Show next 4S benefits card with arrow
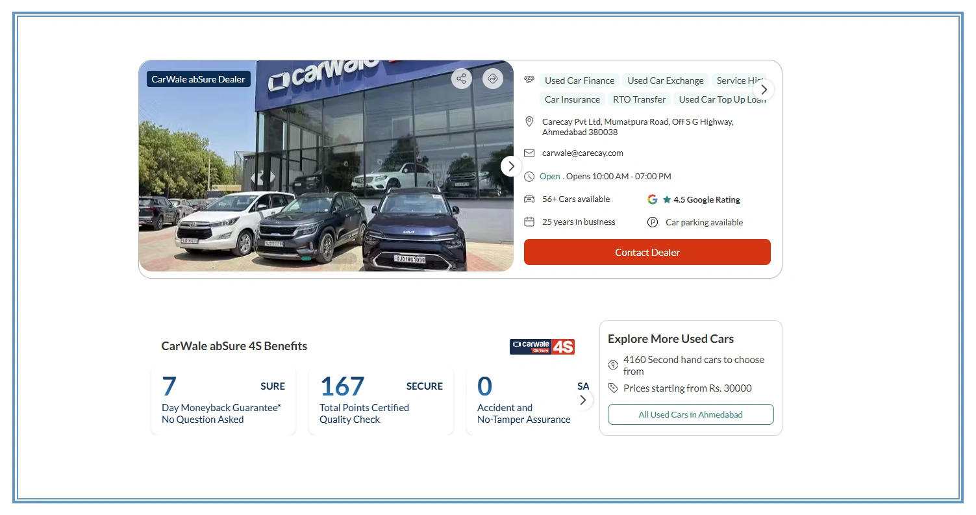This screenshot has width=976, height=515. point(582,400)
